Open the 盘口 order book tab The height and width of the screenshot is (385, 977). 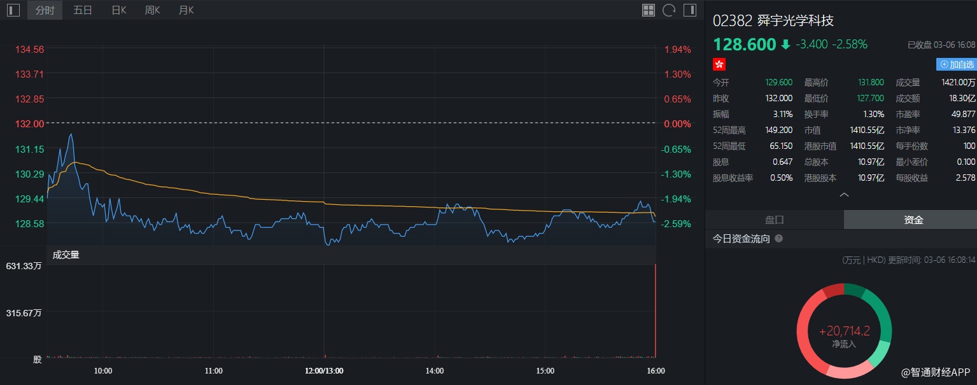pyautogui.click(x=774, y=220)
